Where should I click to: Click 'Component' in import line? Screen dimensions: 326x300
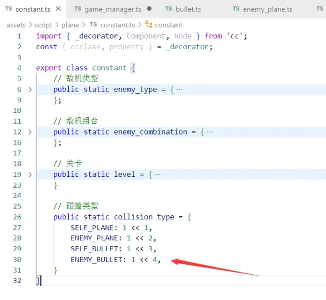point(146,36)
